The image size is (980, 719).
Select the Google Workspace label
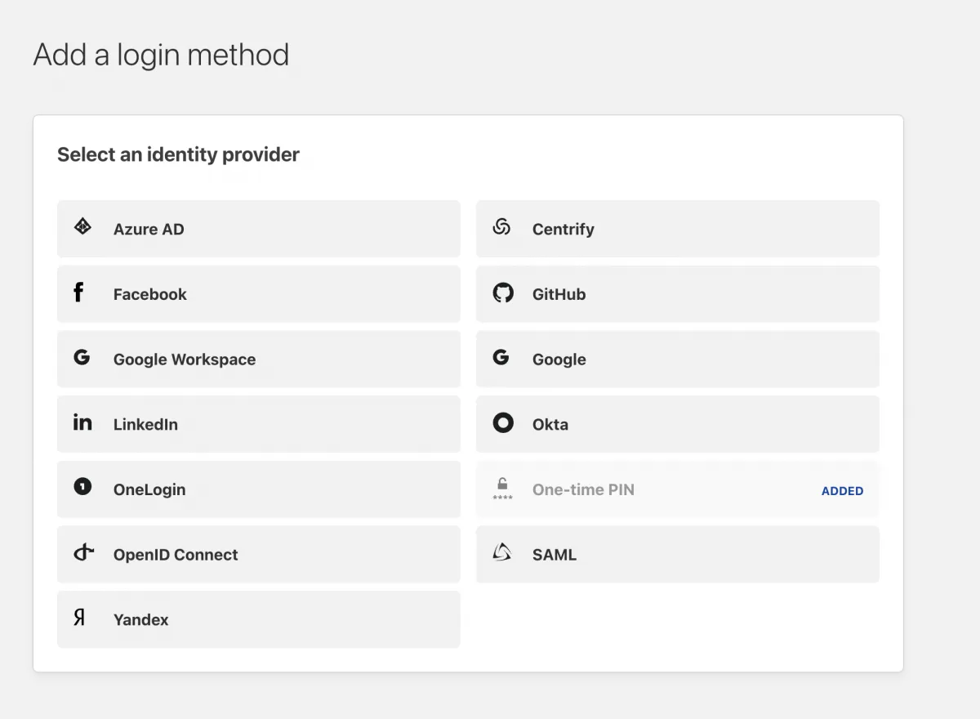pos(185,360)
